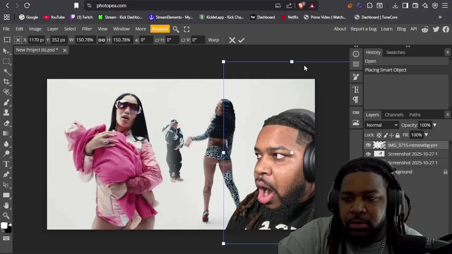Select the Gradient tool
Screen dimensions: 452x254
(6, 133)
